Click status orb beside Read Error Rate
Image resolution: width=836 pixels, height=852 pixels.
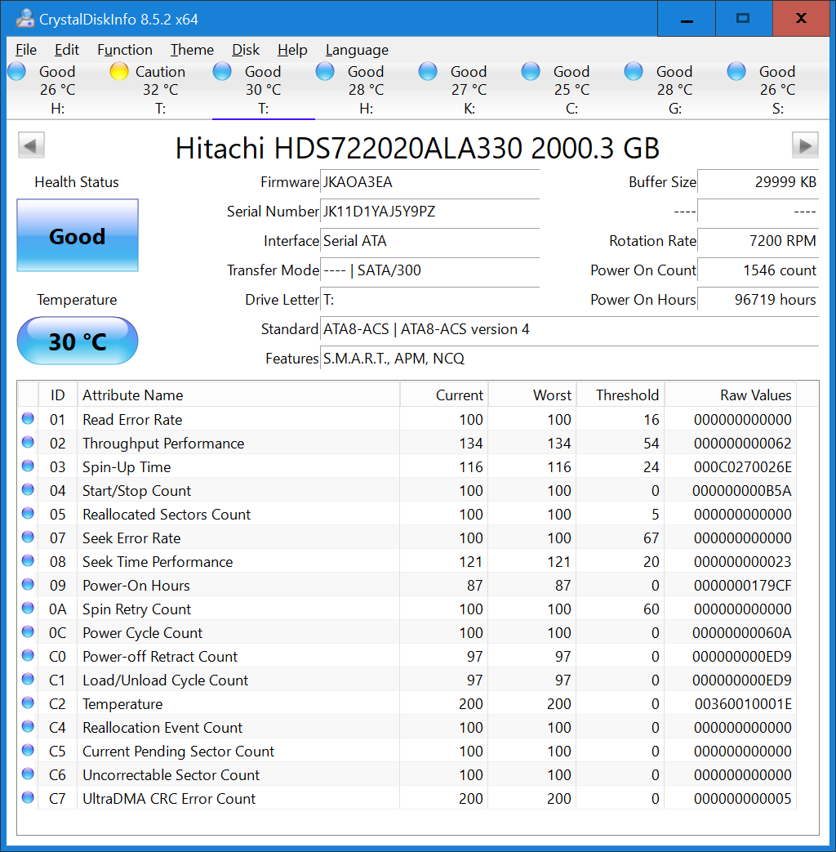coord(28,419)
